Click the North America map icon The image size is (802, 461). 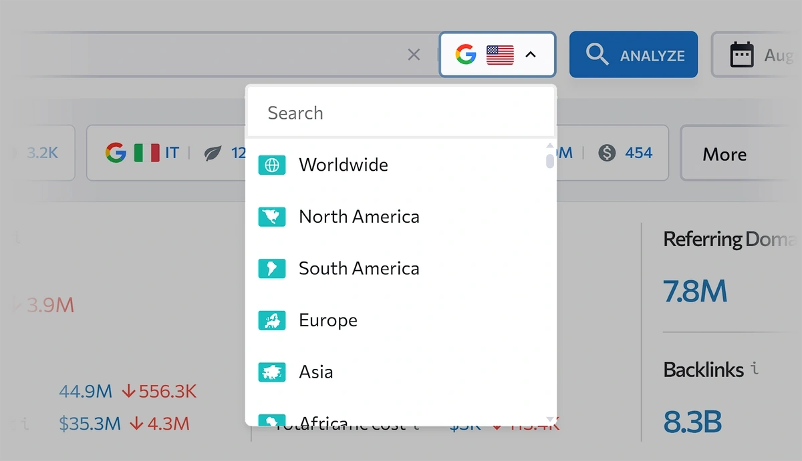(272, 217)
